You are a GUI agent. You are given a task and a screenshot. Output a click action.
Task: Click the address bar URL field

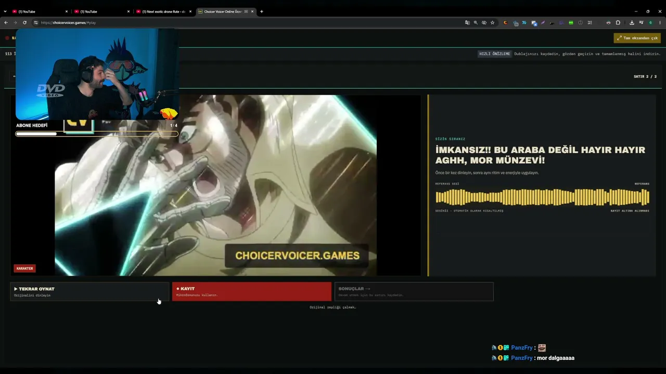[x=250, y=22]
